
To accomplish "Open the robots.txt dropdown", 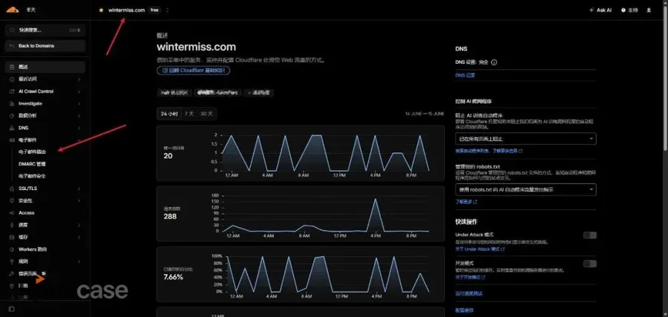I will point(525,189).
